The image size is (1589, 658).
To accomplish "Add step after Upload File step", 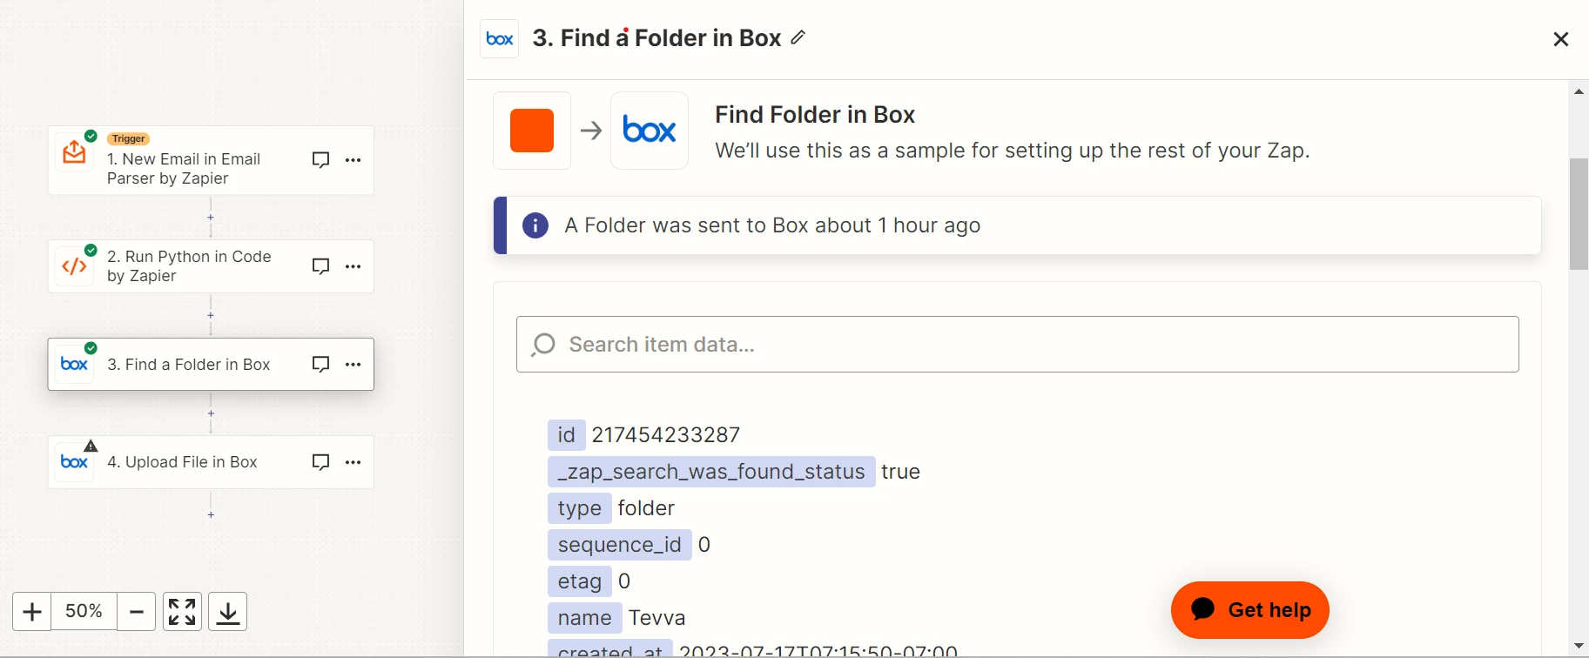I will pyautogui.click(x=211, y=515).
